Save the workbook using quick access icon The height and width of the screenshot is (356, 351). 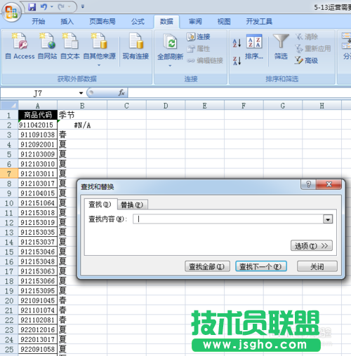(x=32, y=7)
